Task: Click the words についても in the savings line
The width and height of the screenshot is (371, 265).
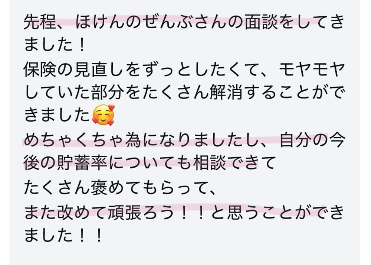Action: [x=150, y=163]
